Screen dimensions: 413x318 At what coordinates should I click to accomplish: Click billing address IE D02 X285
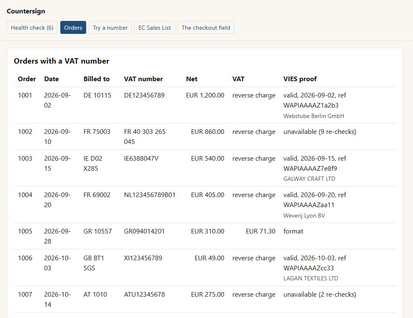coord(93,163)
